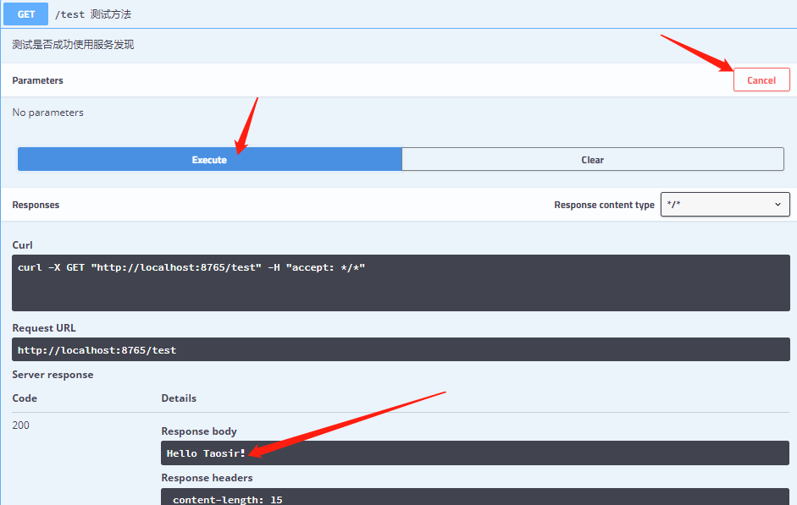
Task: Select the Response body 'Hello Taosir!' text
Action: [x=205, y=452]
